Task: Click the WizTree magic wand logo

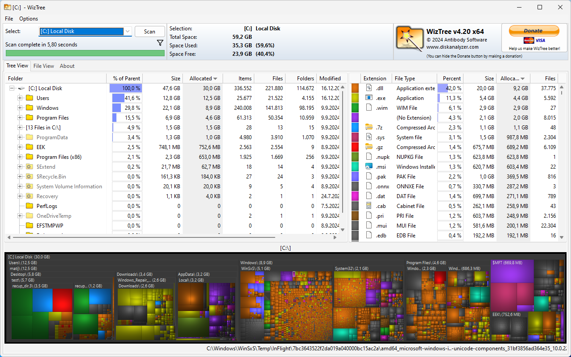Action: tap(410, 38)
